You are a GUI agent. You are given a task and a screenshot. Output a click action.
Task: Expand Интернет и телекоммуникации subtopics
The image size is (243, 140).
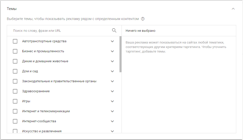[x=112, y=111]
